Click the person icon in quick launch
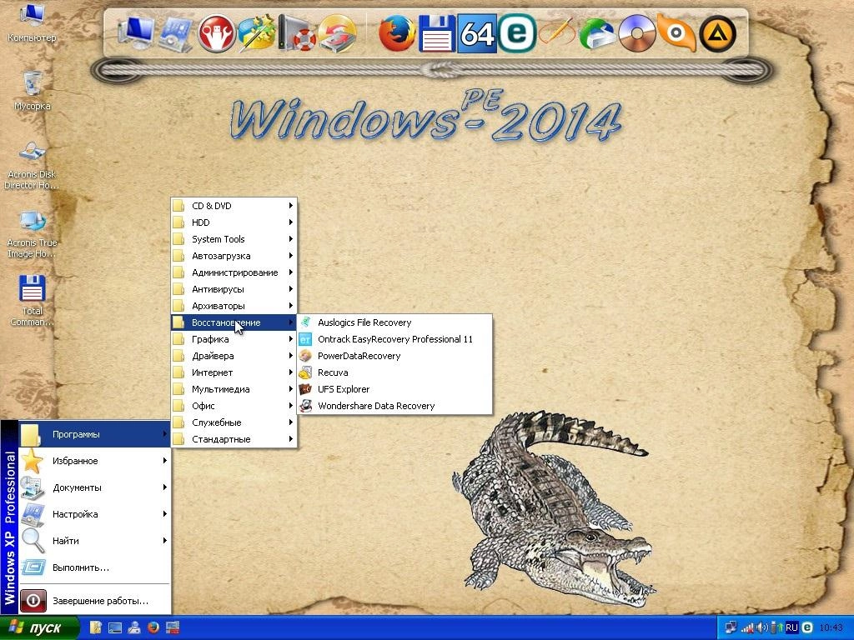Image resolution: width=854 pixels, height=640 pixels. [134, 627]
